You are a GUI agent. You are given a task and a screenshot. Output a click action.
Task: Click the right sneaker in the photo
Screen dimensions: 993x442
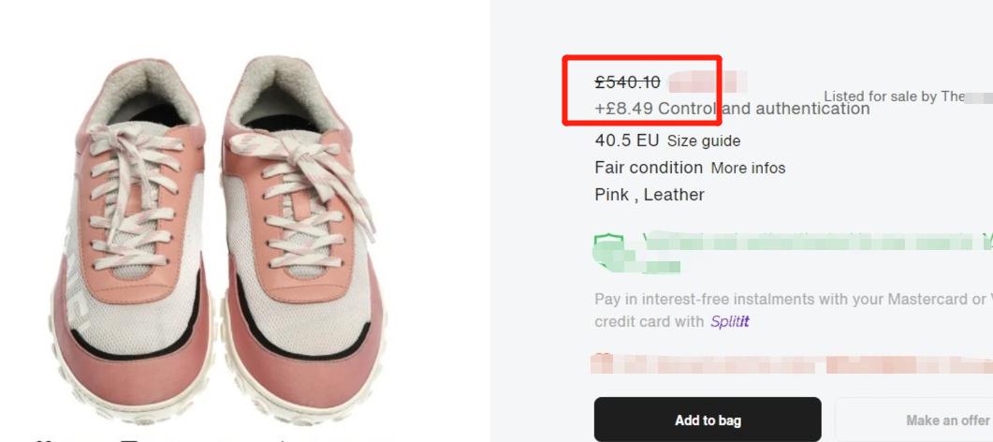[x=299, y=234]
